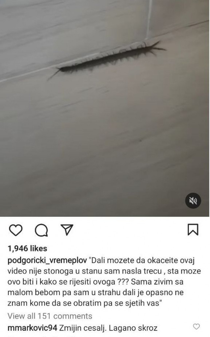Viewport: 210px width, 337px height.
Task: Open comments via speech bubble icon
Action: coord(41,230)
